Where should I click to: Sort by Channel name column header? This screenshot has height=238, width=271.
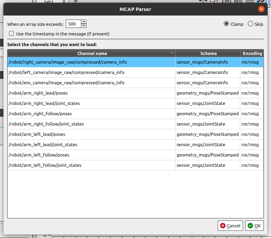point(92,53)
